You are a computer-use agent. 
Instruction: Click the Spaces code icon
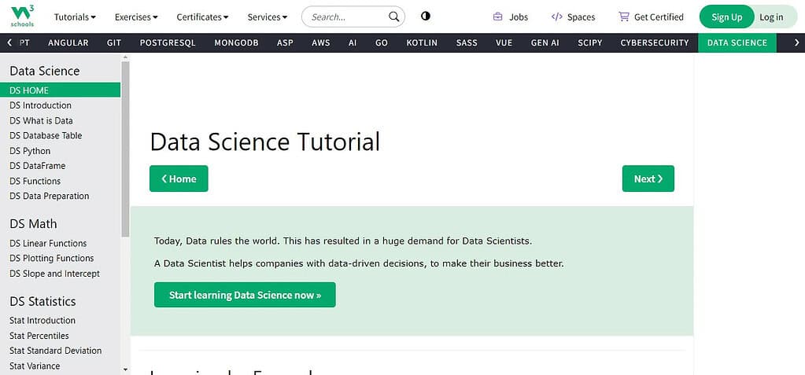pos(556,17)
